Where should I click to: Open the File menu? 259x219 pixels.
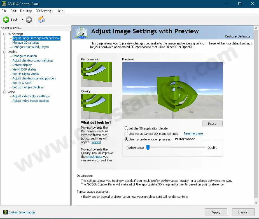4,11
